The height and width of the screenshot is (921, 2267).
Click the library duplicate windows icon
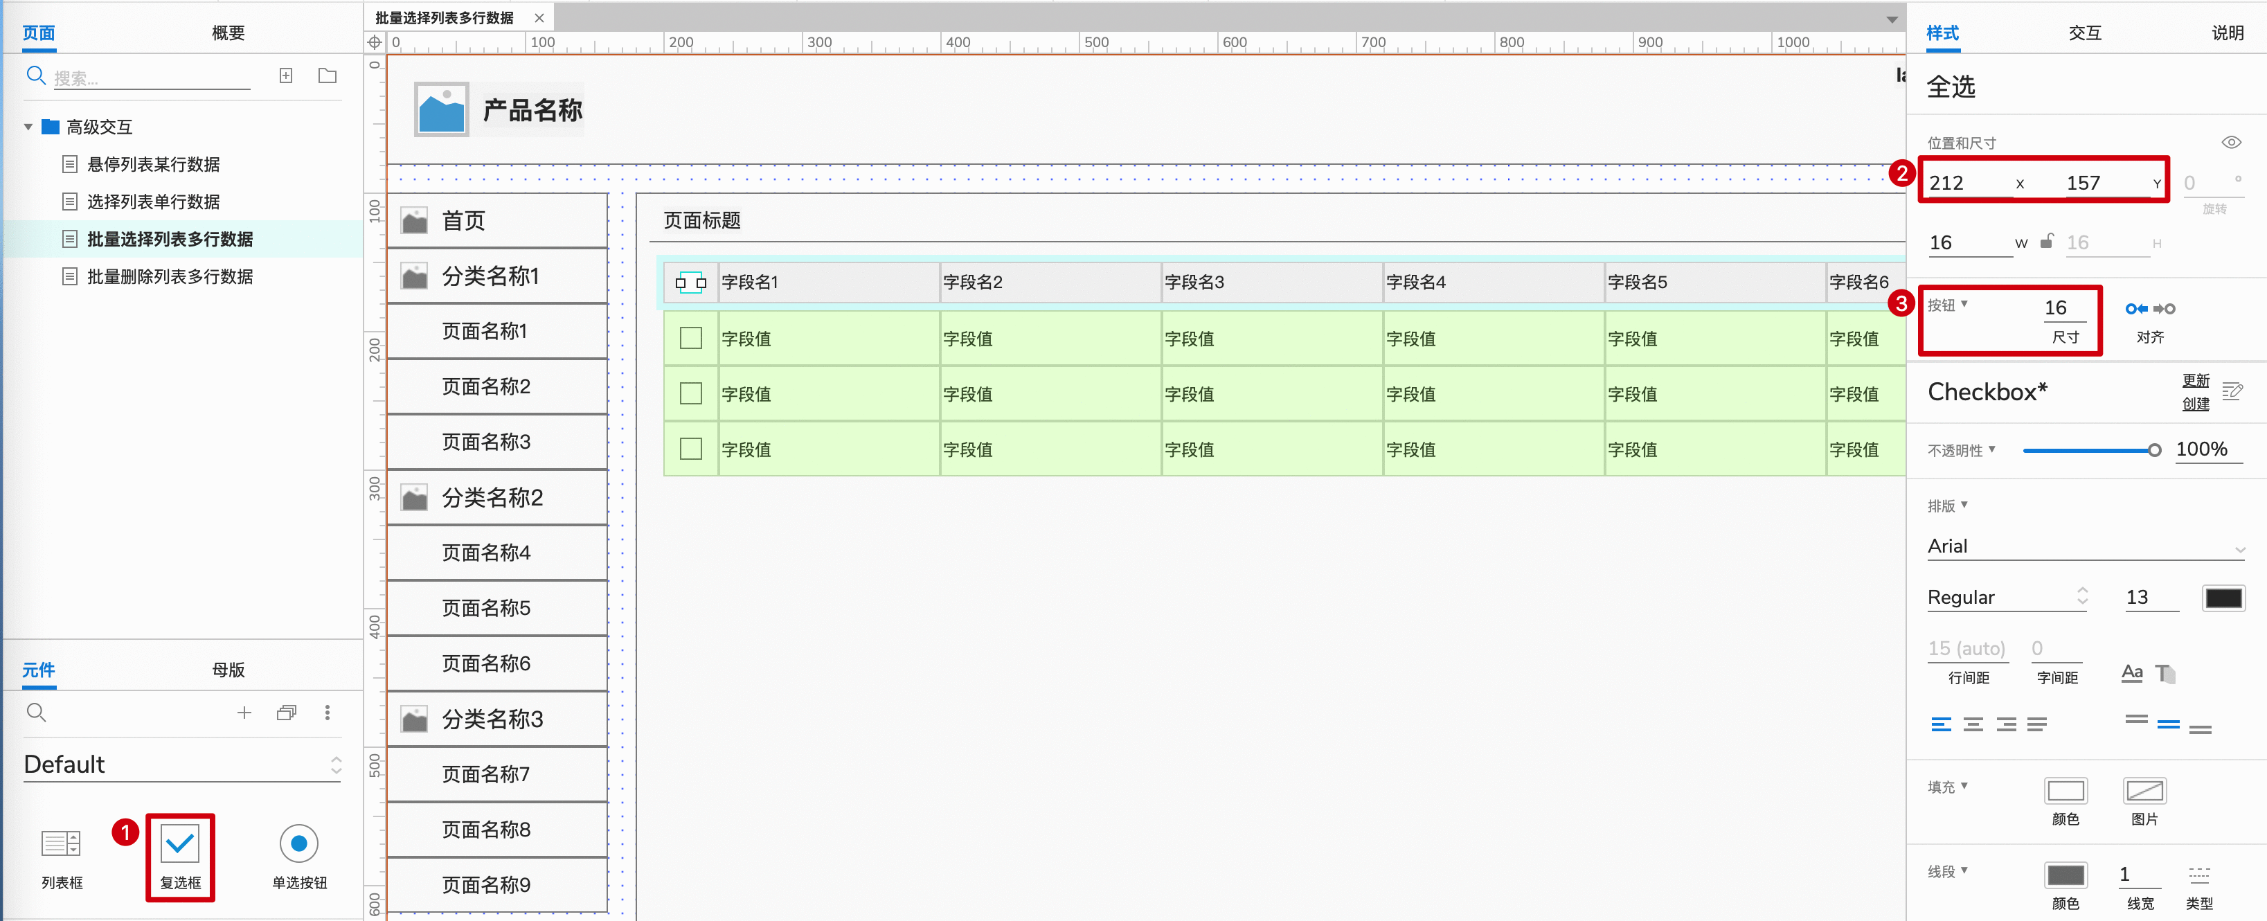(x=286, y=713)
